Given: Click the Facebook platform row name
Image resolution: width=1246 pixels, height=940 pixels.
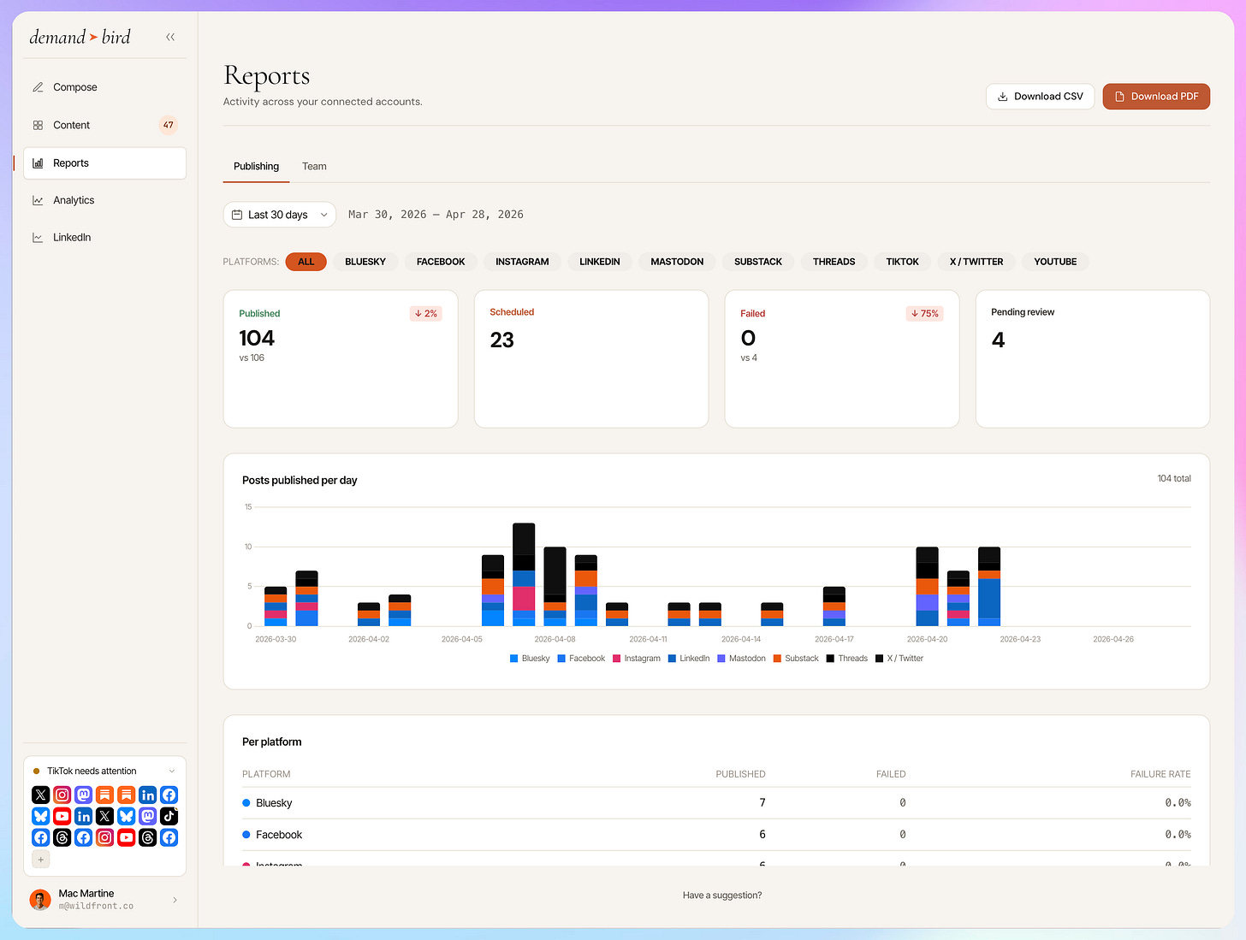Looking at the screenshot, I should pyautogui.click(x=279, y=835).
